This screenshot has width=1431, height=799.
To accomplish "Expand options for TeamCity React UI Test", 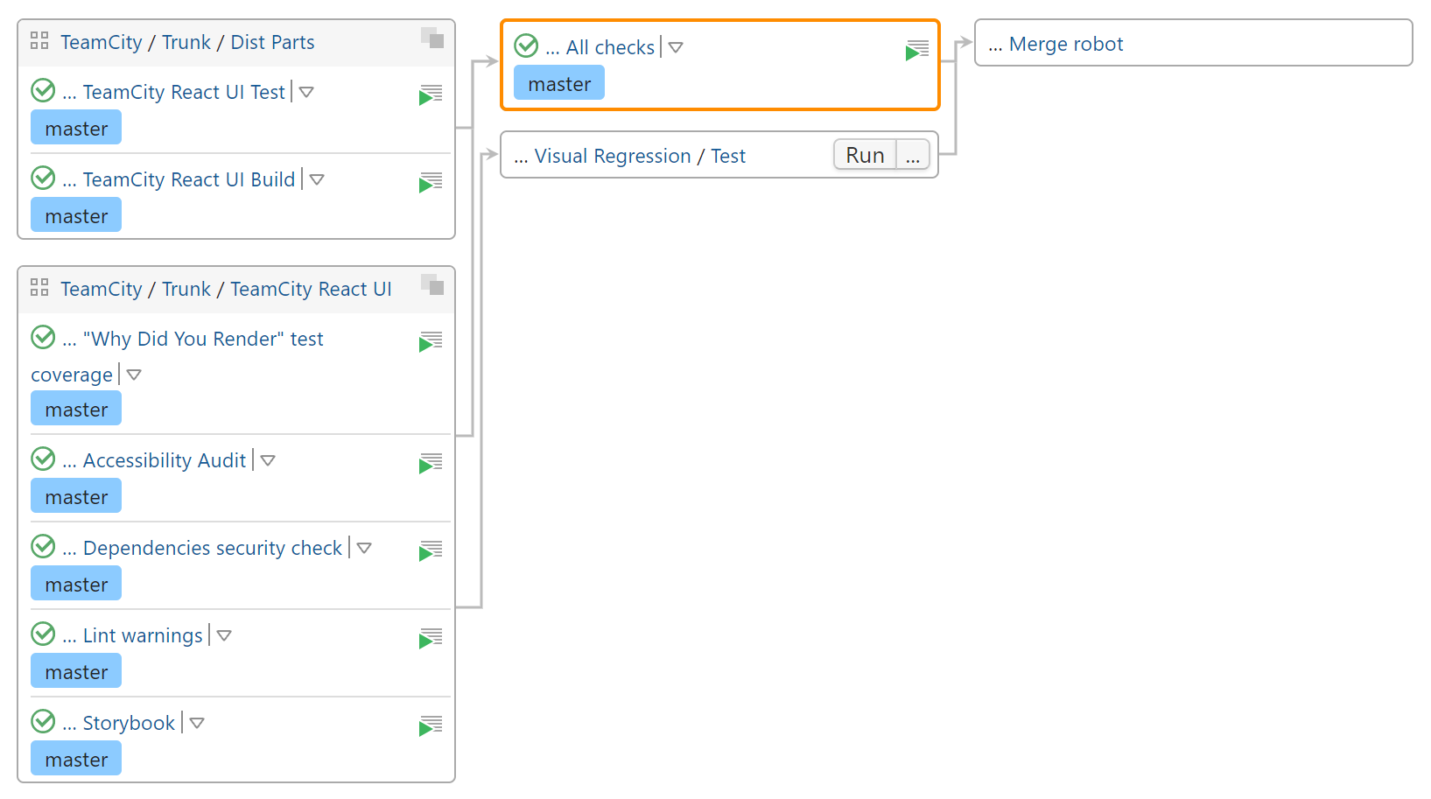I will (305, 92).
